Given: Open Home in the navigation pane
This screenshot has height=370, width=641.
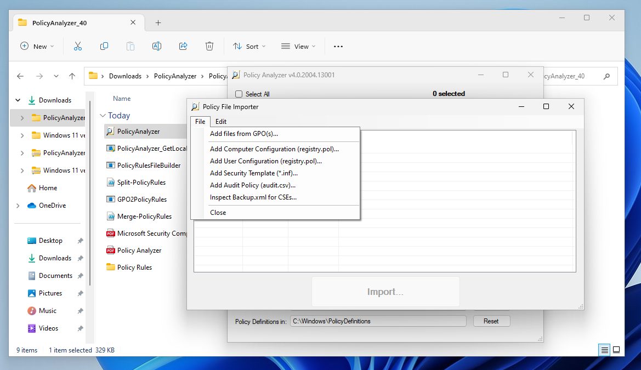Looking at the screenshot, I should pos(42,188).
